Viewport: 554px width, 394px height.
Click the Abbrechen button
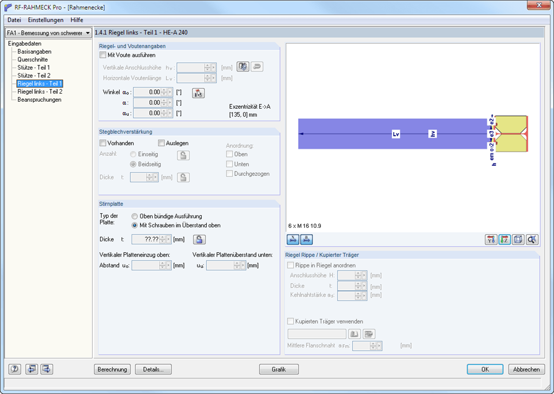click(x=526, y=369)
